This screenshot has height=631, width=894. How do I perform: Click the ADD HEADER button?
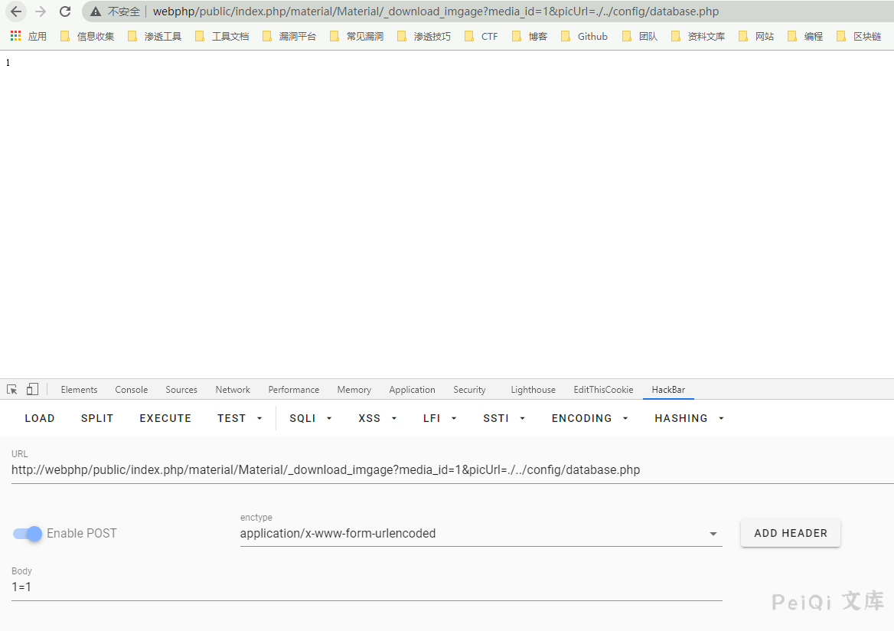tap(790, 533)
